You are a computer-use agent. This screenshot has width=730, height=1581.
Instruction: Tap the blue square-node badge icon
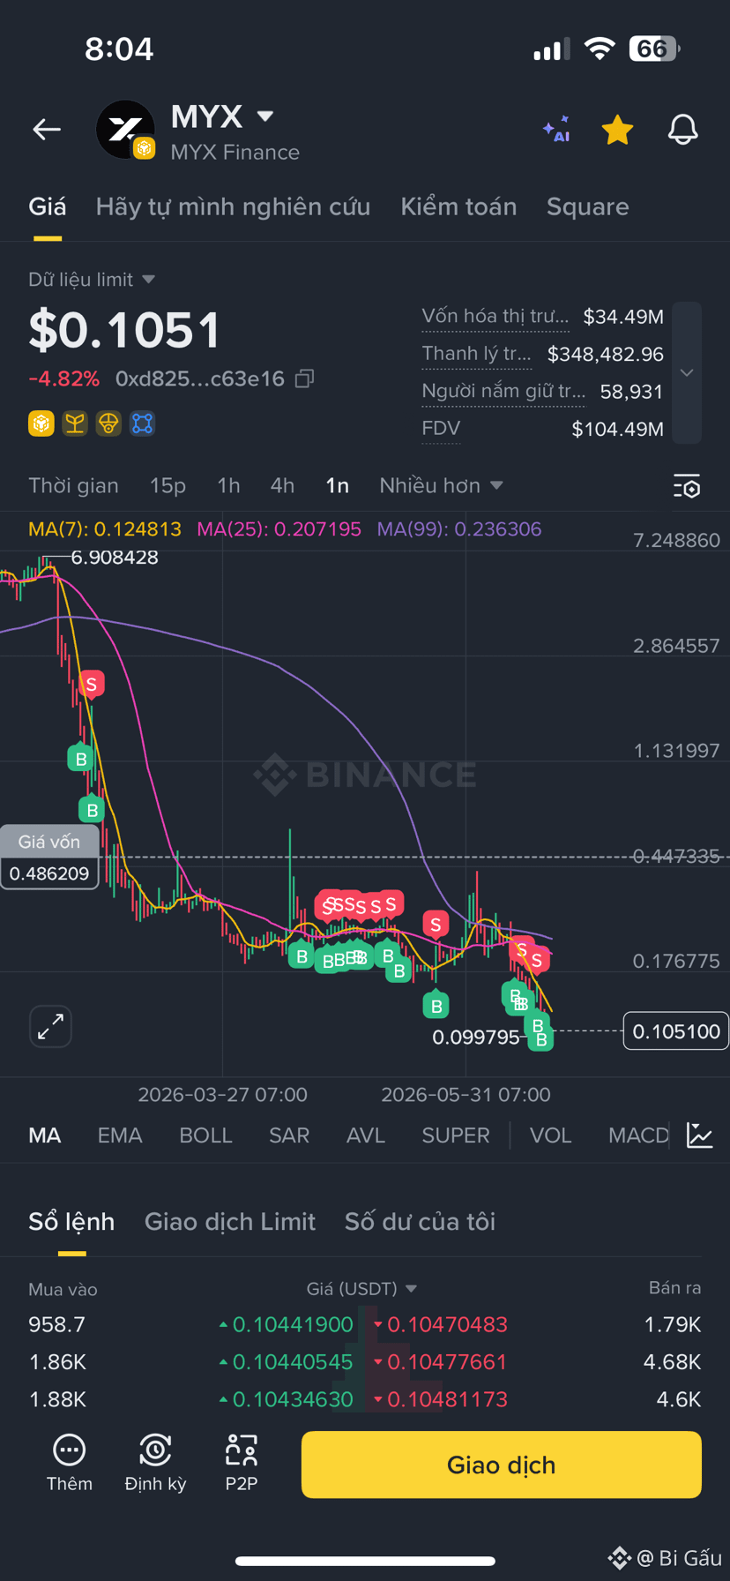click(x=142, y=424)
